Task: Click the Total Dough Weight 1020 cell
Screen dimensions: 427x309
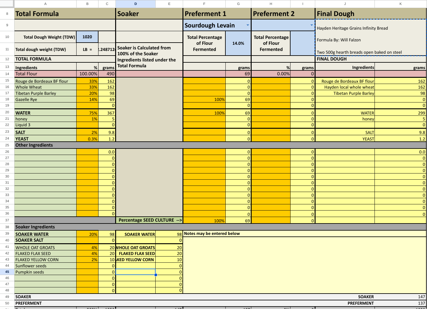Action: [x=87, y=37]
